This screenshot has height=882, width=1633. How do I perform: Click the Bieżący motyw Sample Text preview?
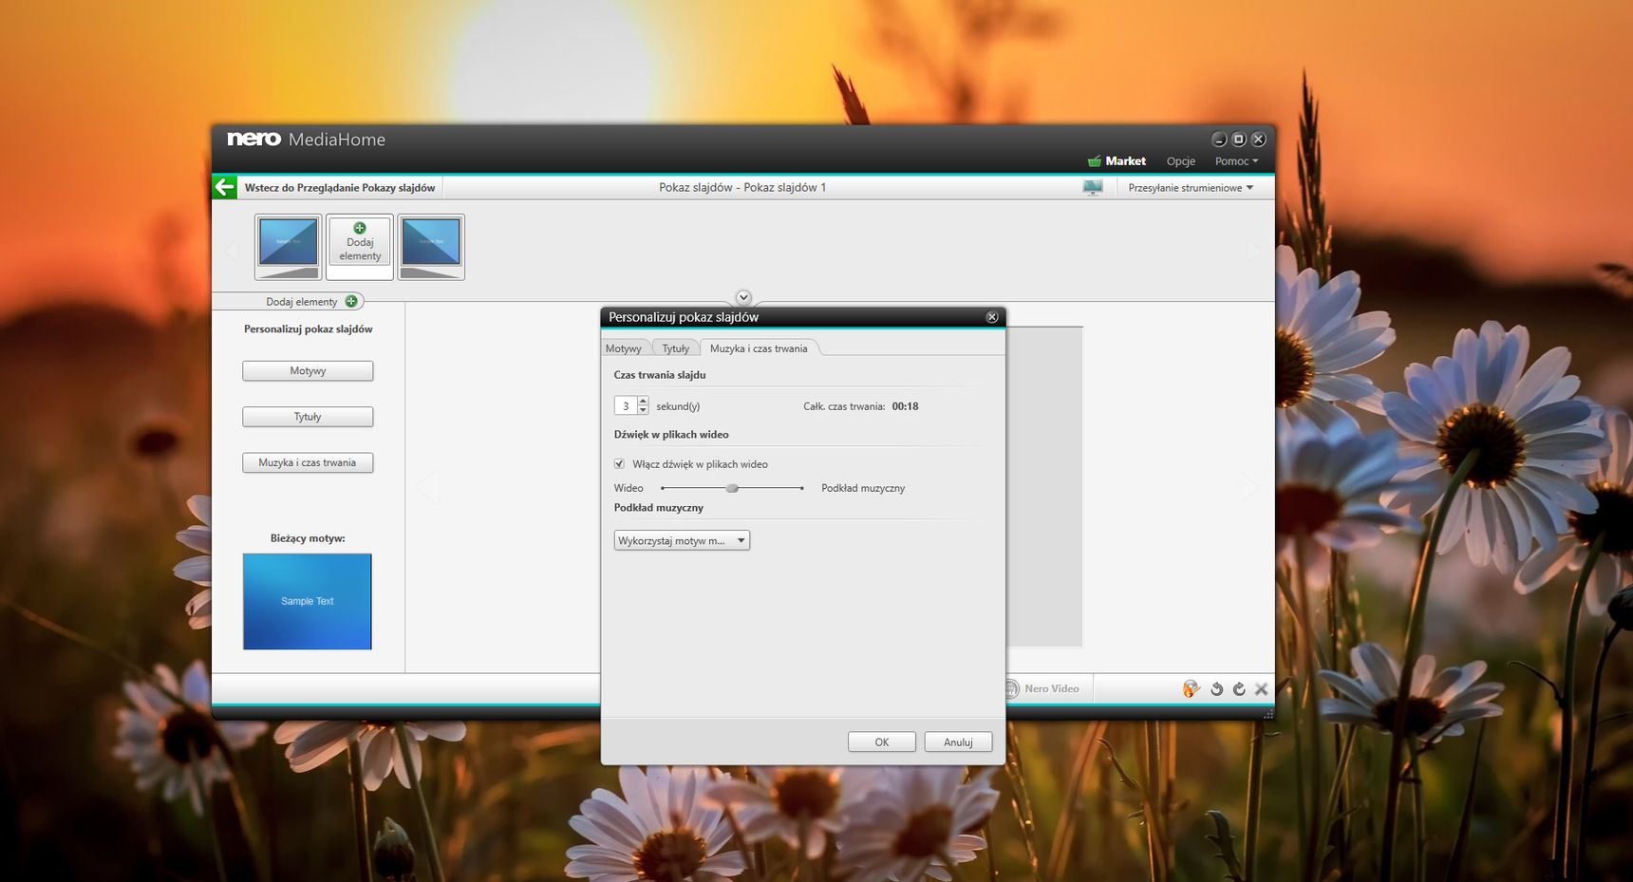(308, 602)
